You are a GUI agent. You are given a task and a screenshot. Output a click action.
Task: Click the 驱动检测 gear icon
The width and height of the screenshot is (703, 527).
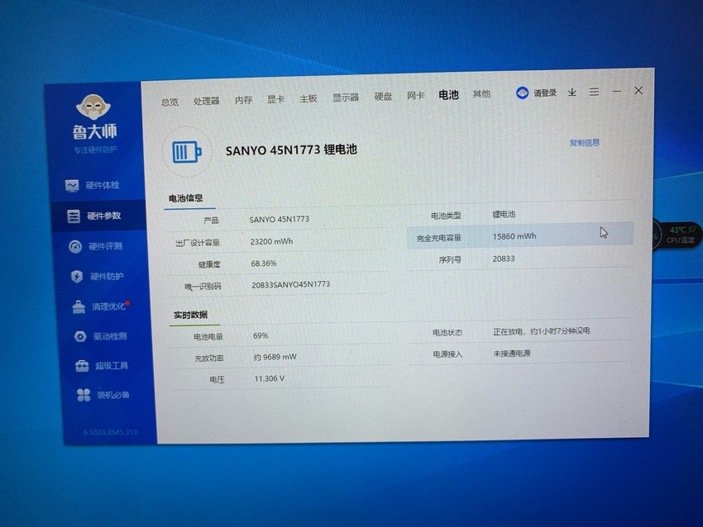(80, 337)
